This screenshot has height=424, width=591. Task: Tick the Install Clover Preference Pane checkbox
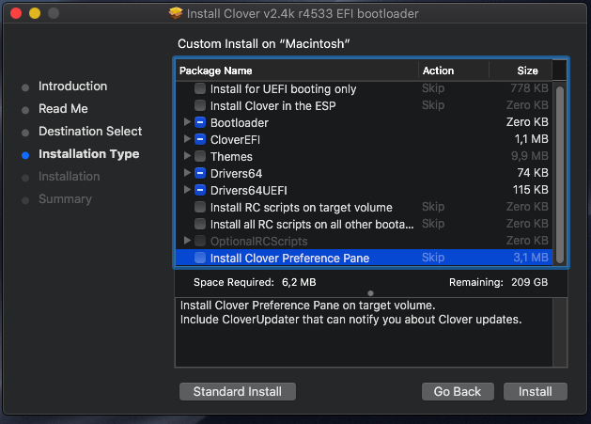coord(200,258)
